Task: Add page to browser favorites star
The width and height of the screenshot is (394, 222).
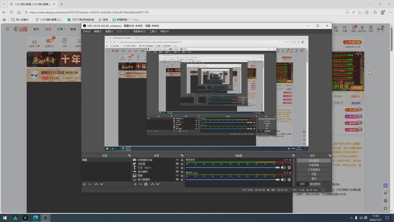Action: [360, 12]
